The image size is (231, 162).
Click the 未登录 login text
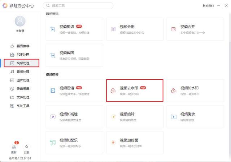coord(20,31)
